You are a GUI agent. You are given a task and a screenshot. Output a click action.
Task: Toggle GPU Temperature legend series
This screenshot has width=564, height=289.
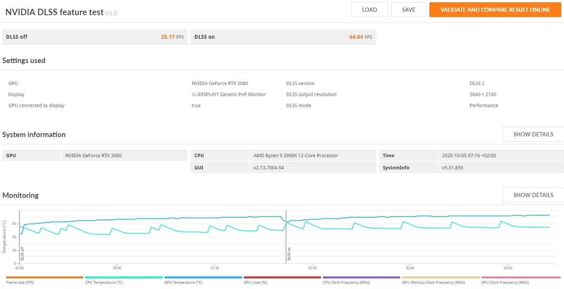pyautogui.click(x=183, y=283)
